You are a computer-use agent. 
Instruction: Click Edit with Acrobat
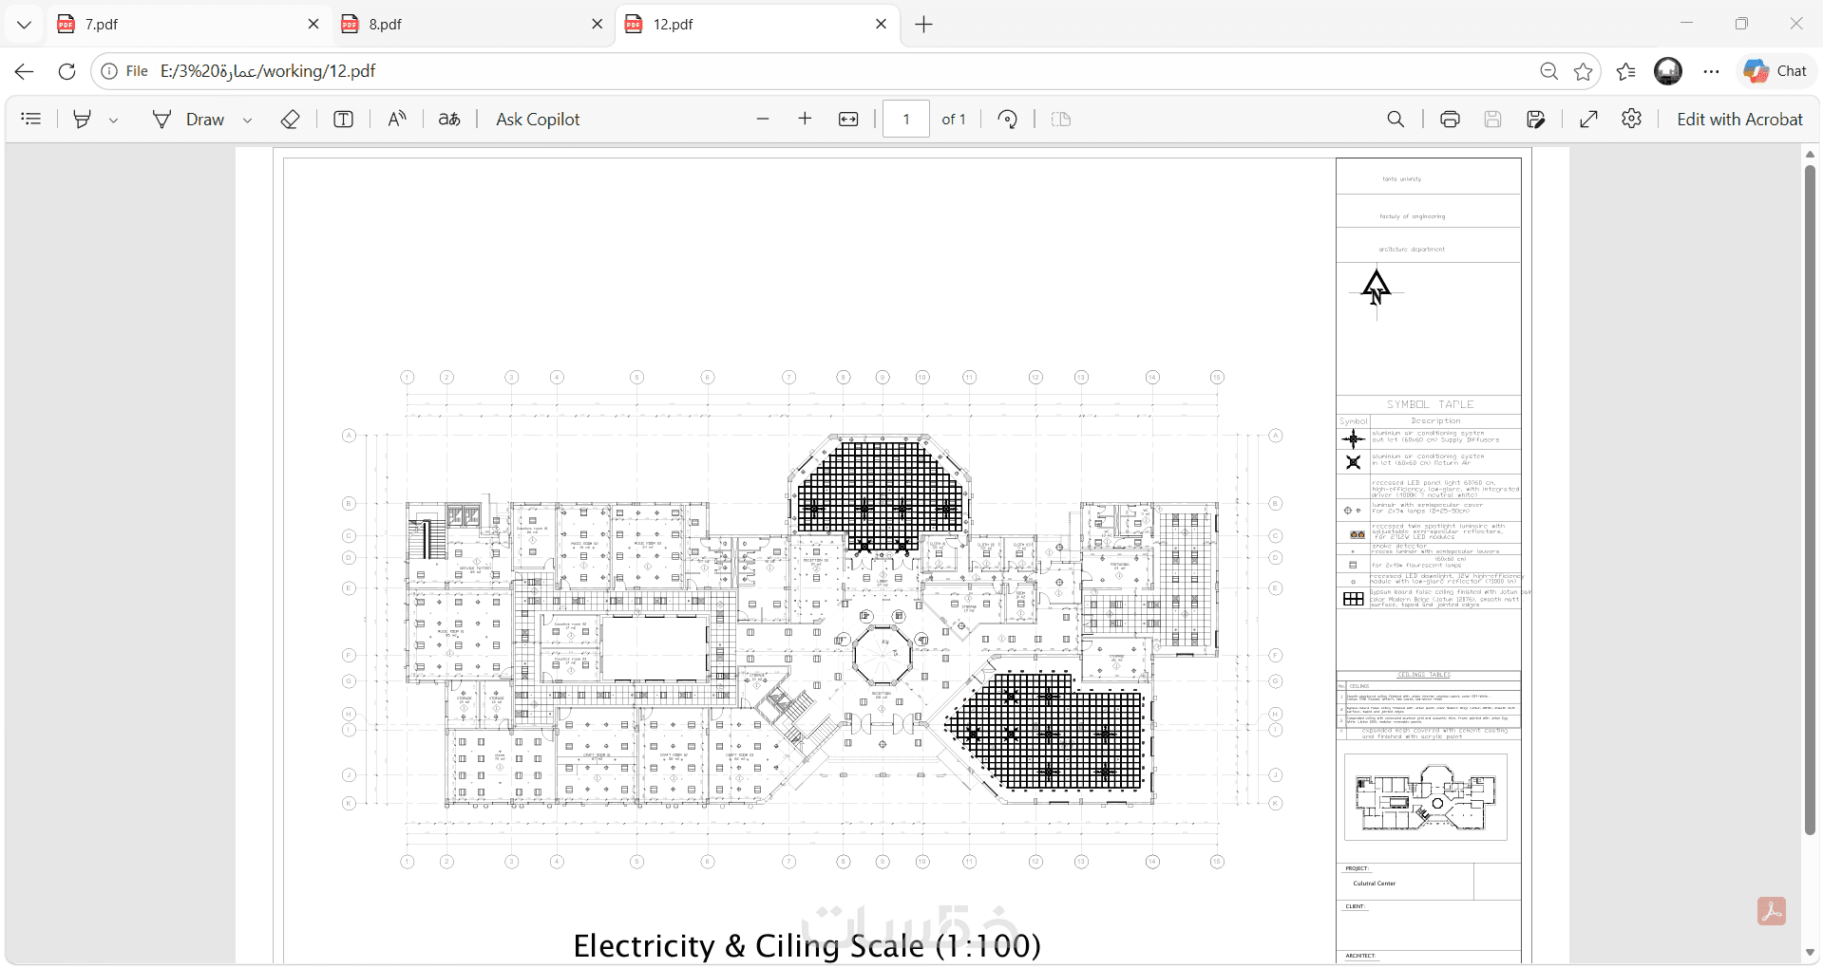pyautogui.click(x=1739, y=119)
